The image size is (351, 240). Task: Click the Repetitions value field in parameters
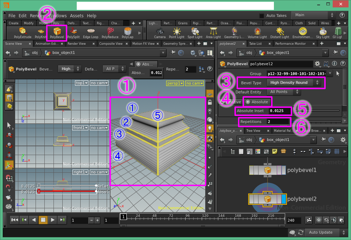pyautogui.click(x=278, y=122)
